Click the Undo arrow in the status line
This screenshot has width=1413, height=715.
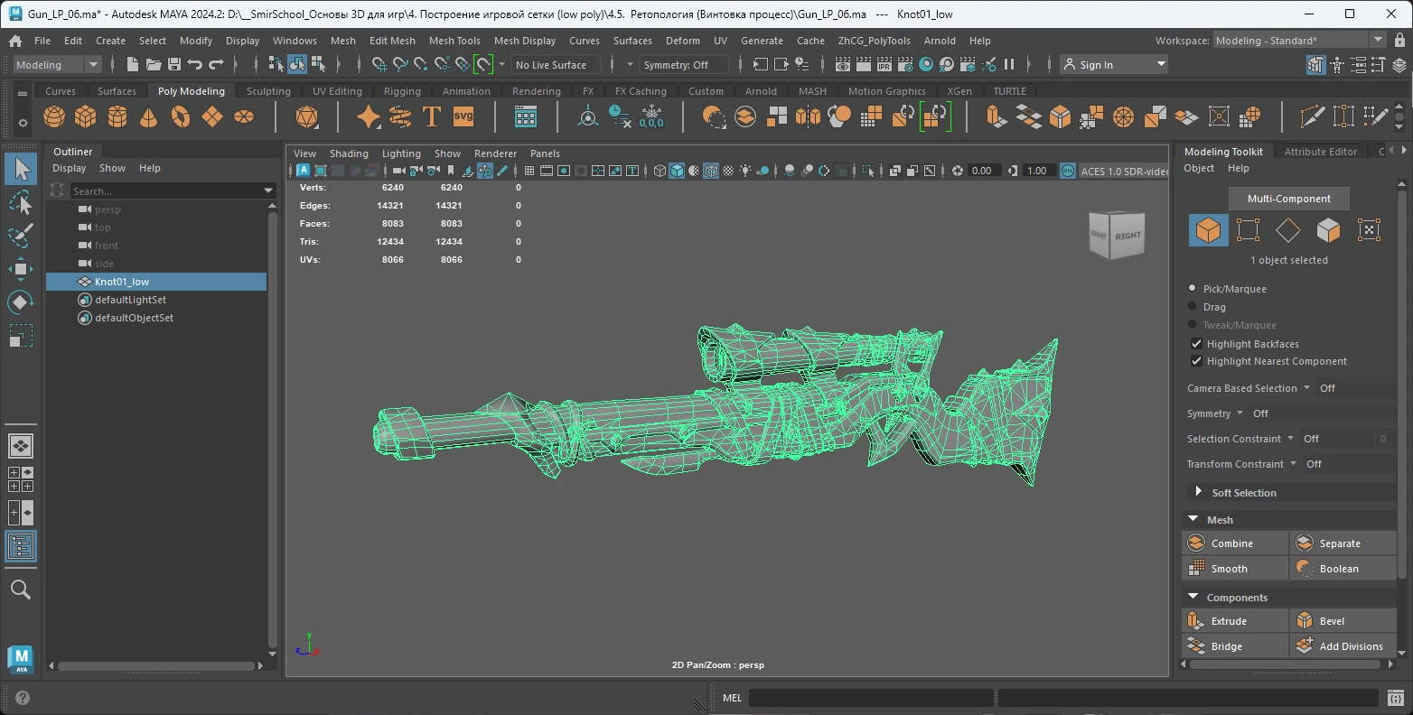tap(194, 64)
